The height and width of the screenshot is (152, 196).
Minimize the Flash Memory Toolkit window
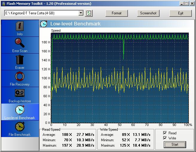point(182,4)
